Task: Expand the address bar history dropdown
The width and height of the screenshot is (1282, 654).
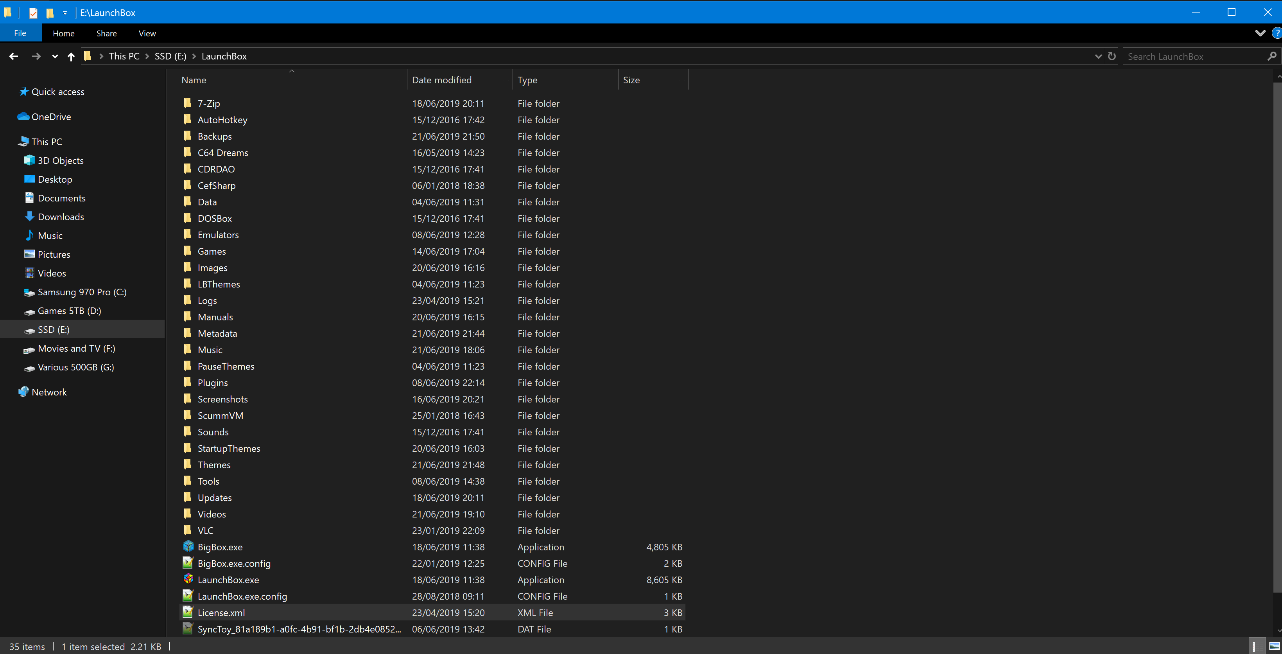Action: [1098, 56]
